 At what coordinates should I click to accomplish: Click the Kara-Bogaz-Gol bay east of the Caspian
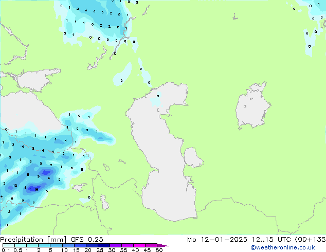click(193, 157)
